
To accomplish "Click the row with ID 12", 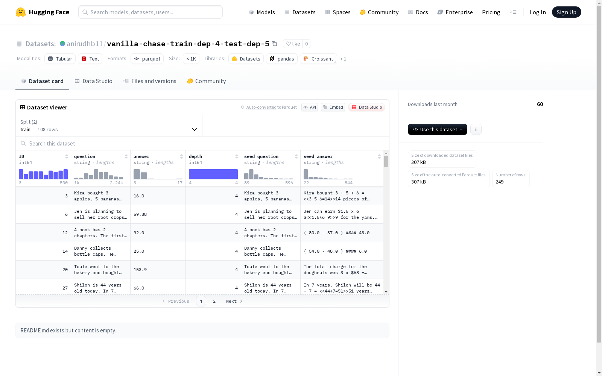I will coord(199,233).
